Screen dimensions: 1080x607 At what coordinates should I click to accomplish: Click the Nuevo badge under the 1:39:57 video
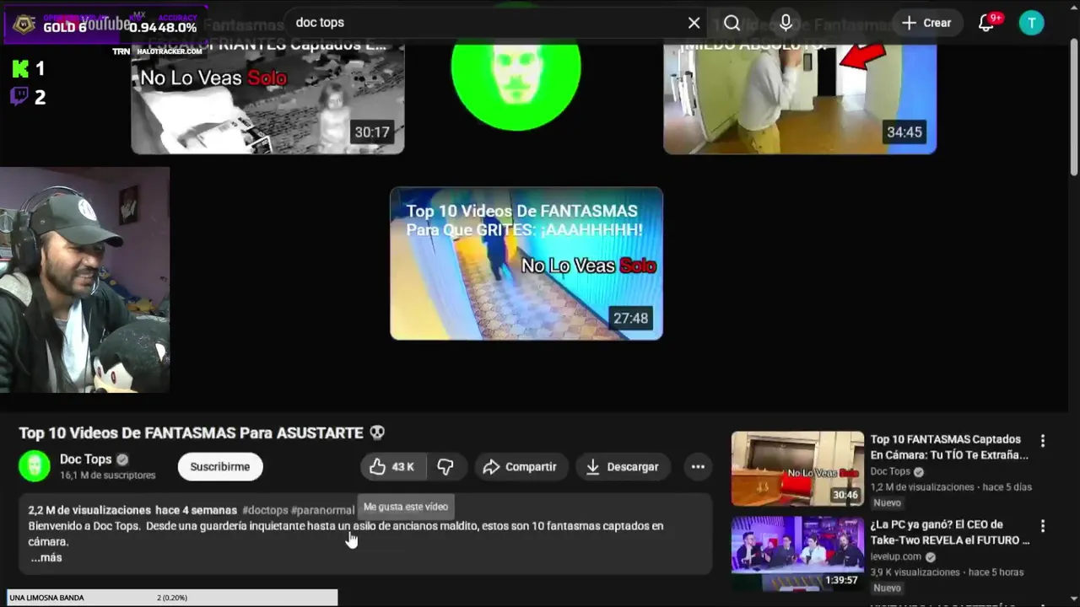tap(887, 588)
